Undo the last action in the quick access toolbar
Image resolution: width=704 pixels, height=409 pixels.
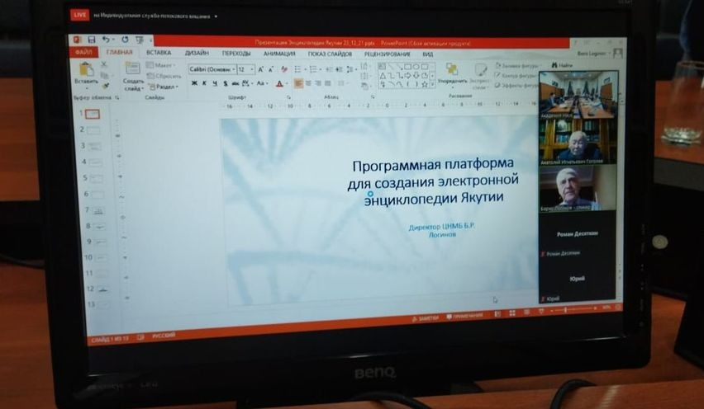click(106, 39)
